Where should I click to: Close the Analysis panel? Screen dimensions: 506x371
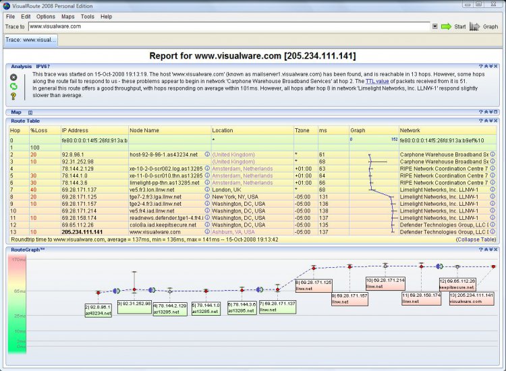tap(496, 67)
